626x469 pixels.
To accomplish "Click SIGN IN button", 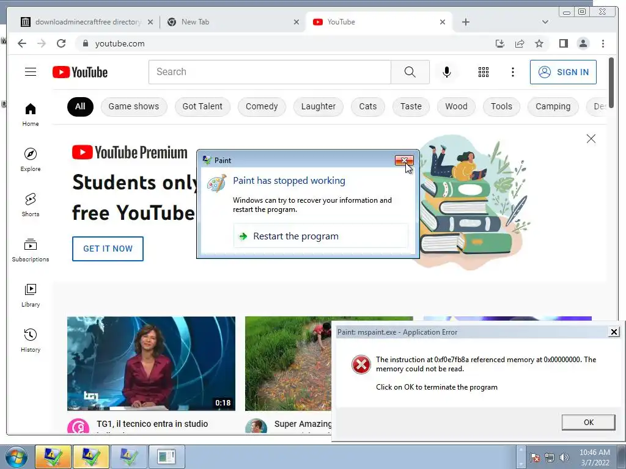I will 563,72.
